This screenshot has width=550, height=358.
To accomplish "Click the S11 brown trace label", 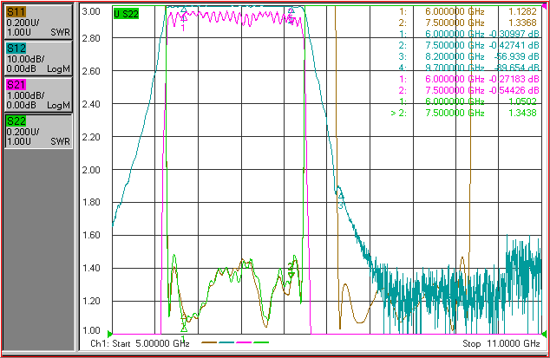I will pyautogui.click(x=16, y=11).
